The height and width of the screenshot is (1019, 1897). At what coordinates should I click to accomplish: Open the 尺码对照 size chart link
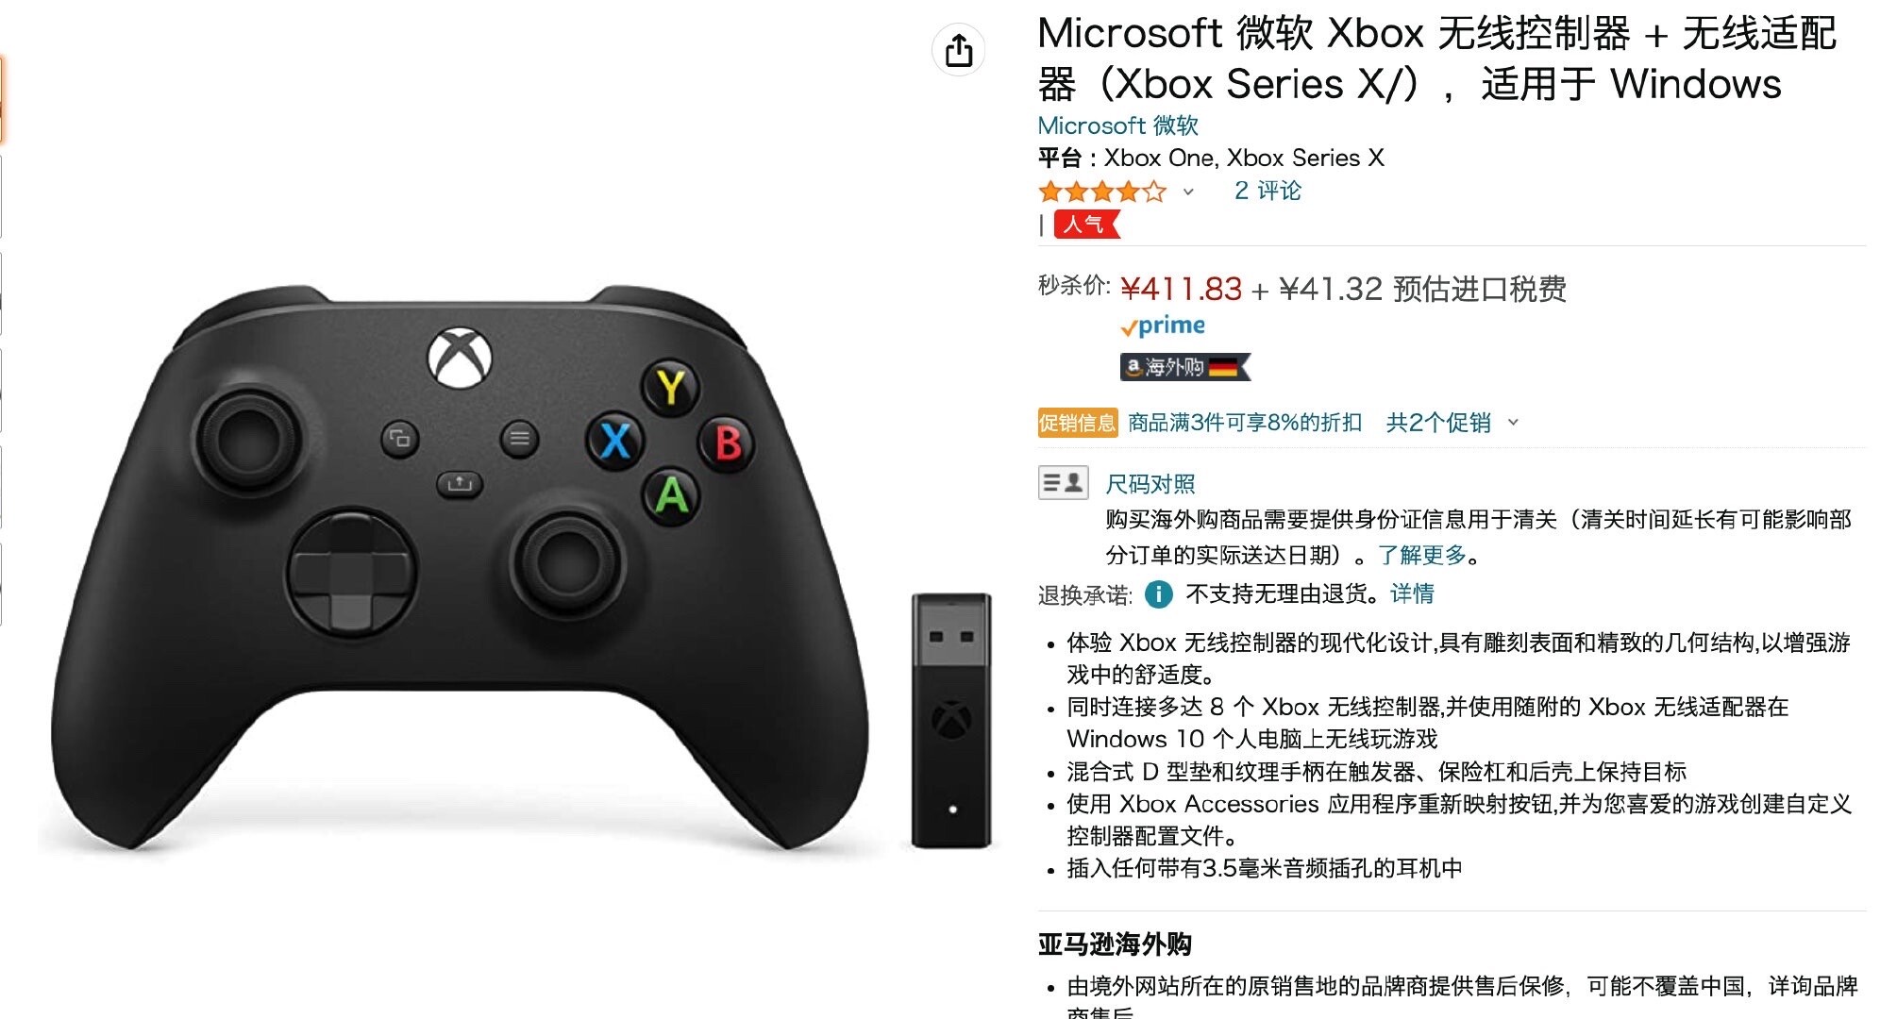[1150, 484]
